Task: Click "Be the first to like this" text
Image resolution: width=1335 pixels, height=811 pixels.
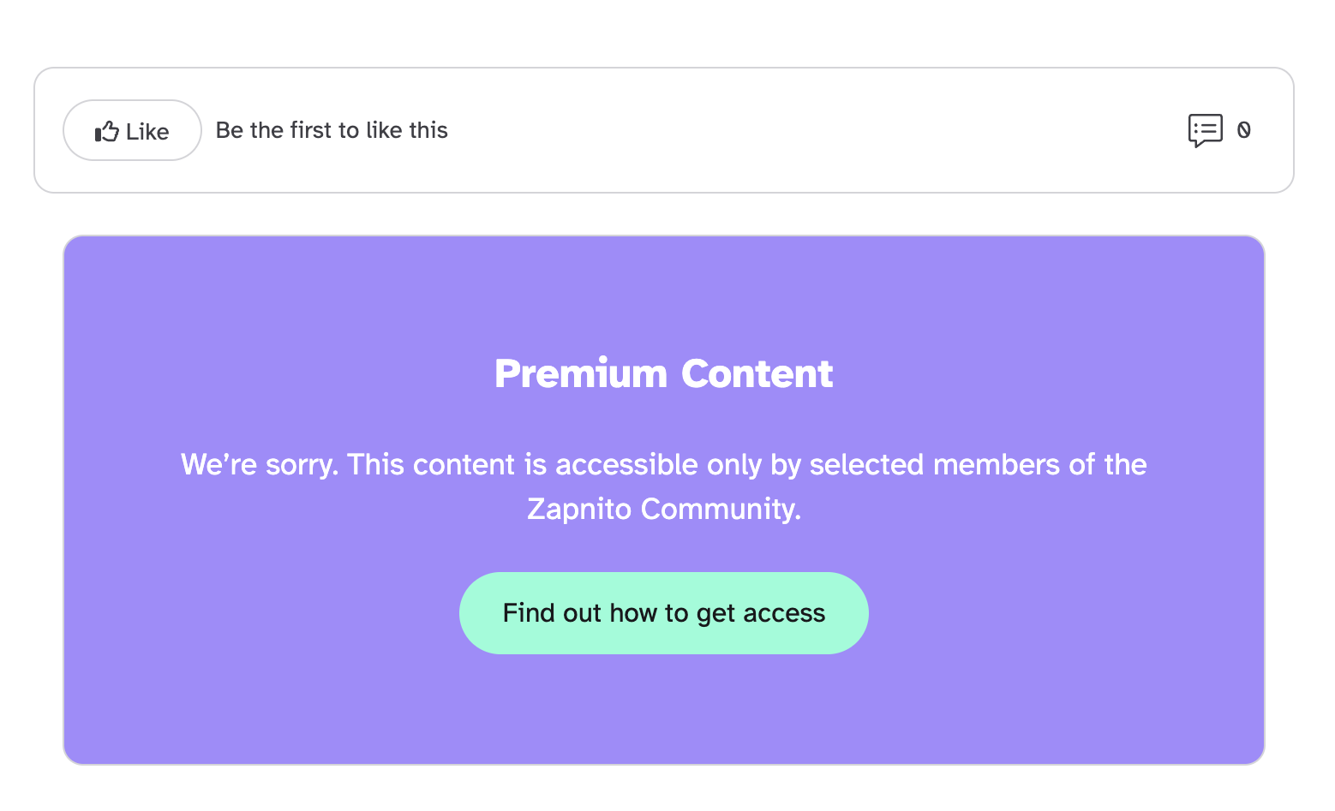Action: point(332,130)
